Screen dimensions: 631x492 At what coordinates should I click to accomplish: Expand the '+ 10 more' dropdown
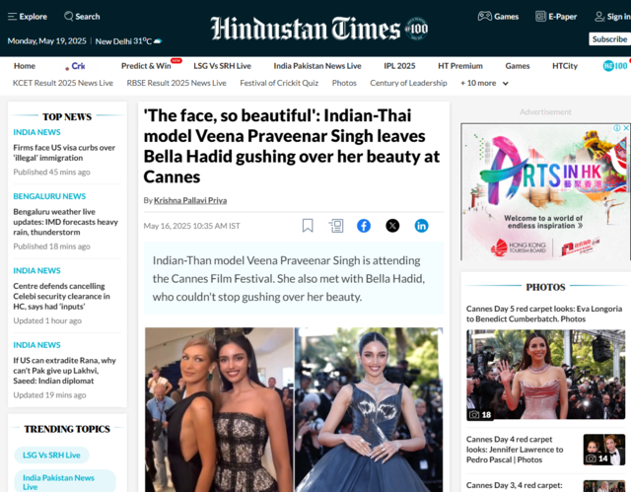[x=484, y=83]
